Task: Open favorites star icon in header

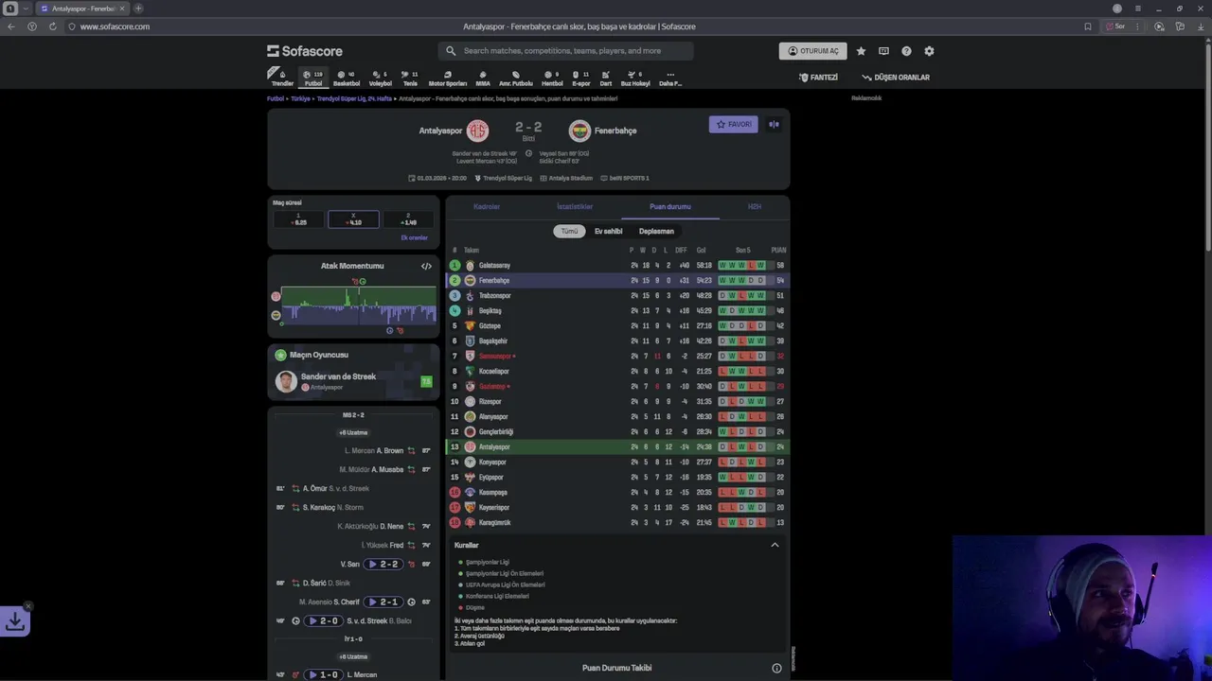Action: point(861,51)
